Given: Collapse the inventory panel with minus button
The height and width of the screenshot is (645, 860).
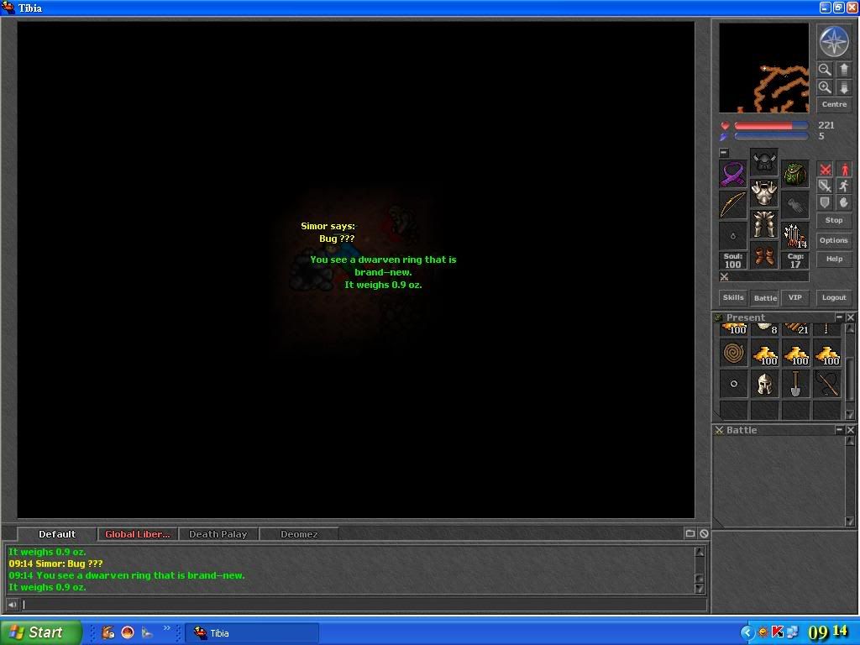Looking at the screenshot, I should pos(724,153).
